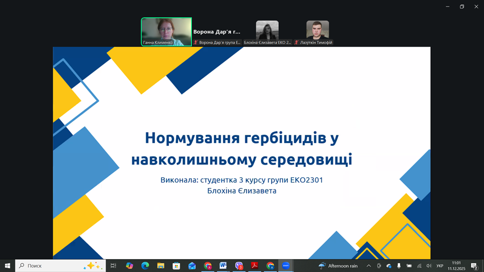This screenshot has width=484, height=272.
Task: Open Microsoft Store from the taskbar
Action: click(x=176, y=266)
